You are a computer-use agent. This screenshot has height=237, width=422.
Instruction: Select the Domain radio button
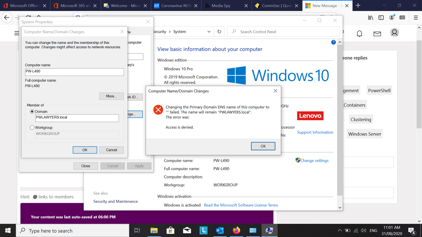[32, 111]
